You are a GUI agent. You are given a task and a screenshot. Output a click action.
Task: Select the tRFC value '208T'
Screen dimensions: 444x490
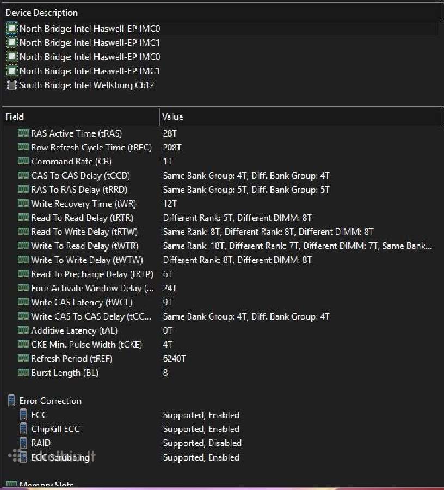[x=172, y=148]
